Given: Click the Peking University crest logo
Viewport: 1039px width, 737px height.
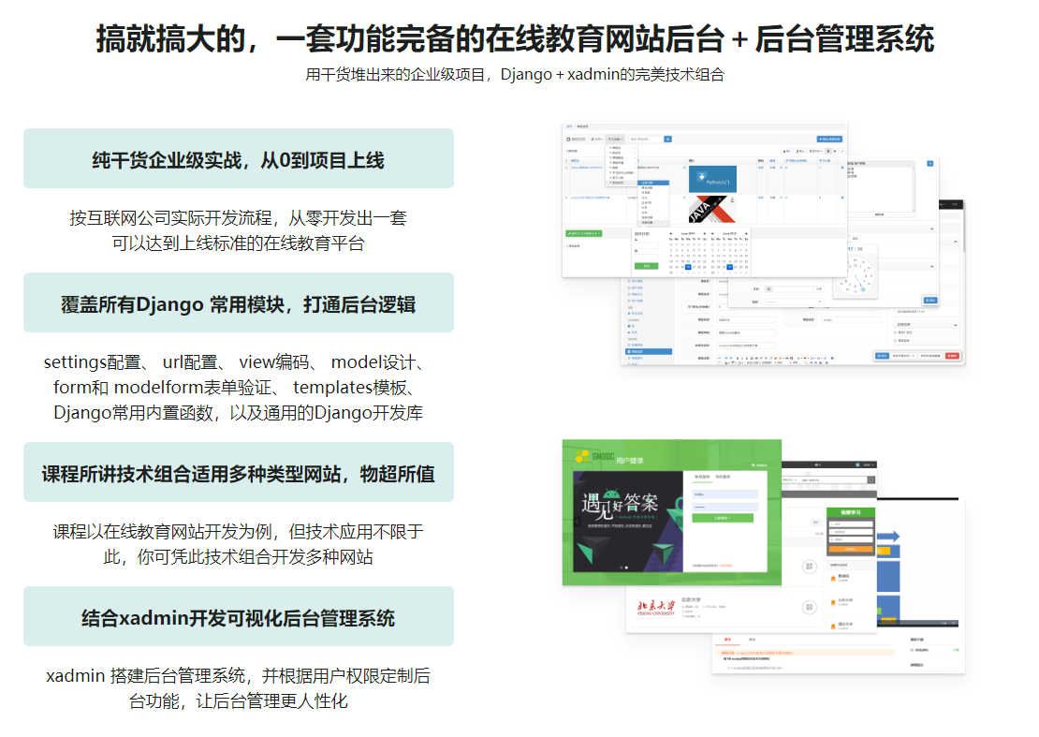Looking at the screenshot, I should pyautogui.click(x=654, y=608).
